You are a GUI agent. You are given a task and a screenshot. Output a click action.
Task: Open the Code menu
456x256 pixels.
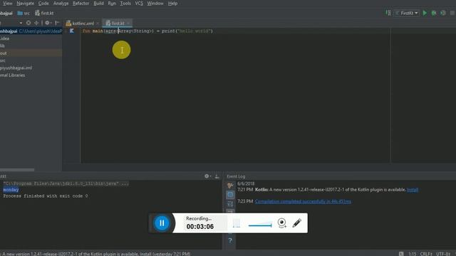43,4
